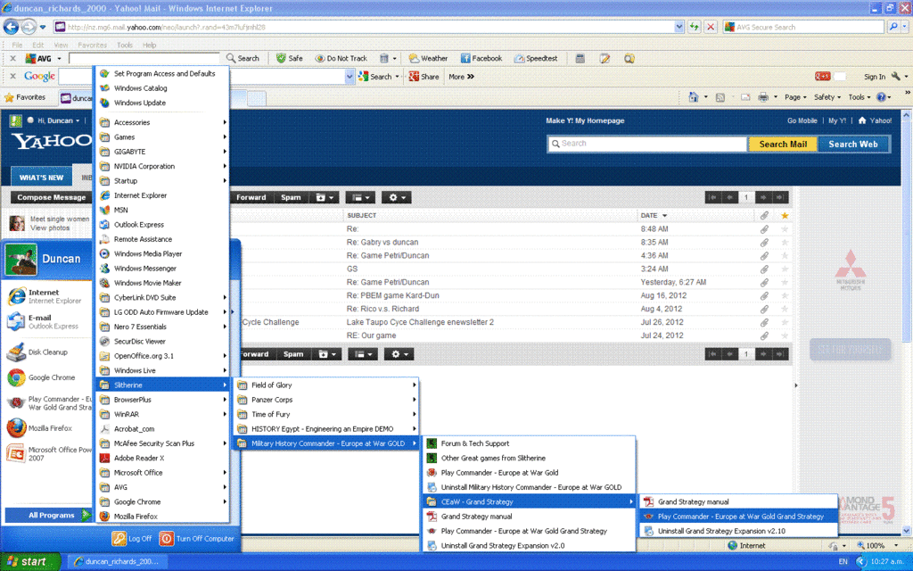Screen dimensions: 913x571
Task: Click the Windows start button
Action: click(x=29, y=561)
